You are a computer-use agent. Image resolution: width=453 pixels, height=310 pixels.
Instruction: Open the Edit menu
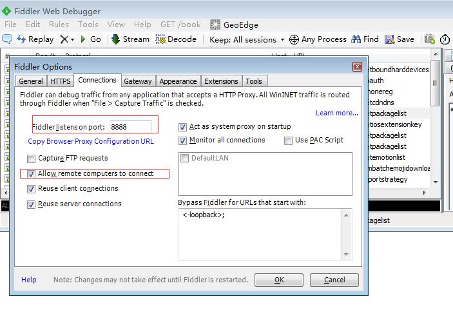tap(33, 24)
